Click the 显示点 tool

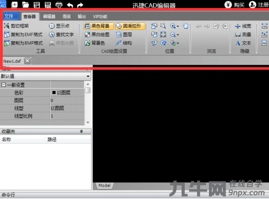tap(59, 26)
